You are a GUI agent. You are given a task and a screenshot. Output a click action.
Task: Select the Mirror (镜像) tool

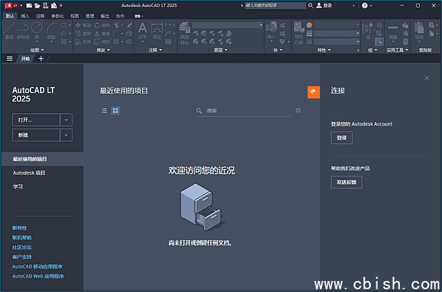(x=102, y=34)
